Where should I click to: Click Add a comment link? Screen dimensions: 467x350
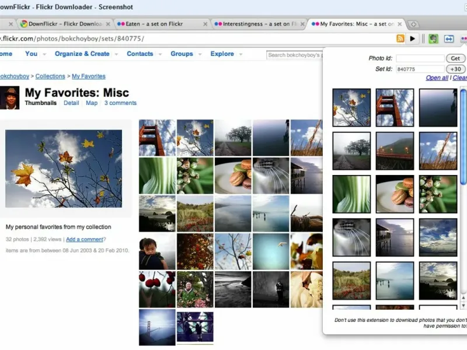[85, 239]
